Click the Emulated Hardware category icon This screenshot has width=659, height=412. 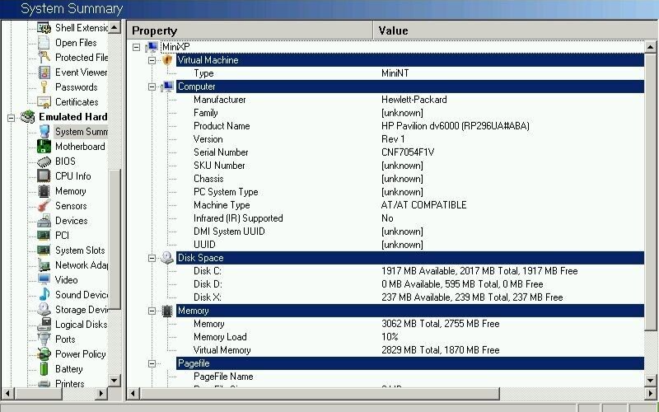[x=28, y=117]
